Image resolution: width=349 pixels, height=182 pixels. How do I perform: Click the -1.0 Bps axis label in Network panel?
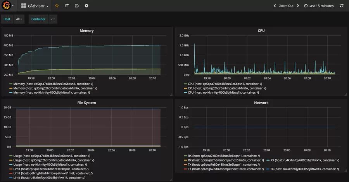[x=183, y=147]
